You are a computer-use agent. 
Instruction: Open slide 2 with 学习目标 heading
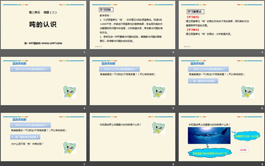[x=132, y=25]
